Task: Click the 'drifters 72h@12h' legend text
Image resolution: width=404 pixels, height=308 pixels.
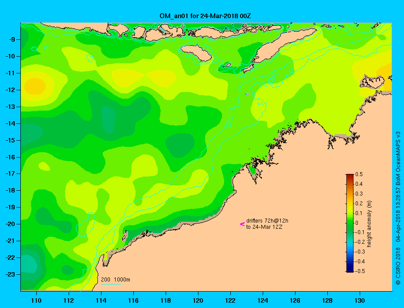Action: pyautogui.click(x=267, y=221)
